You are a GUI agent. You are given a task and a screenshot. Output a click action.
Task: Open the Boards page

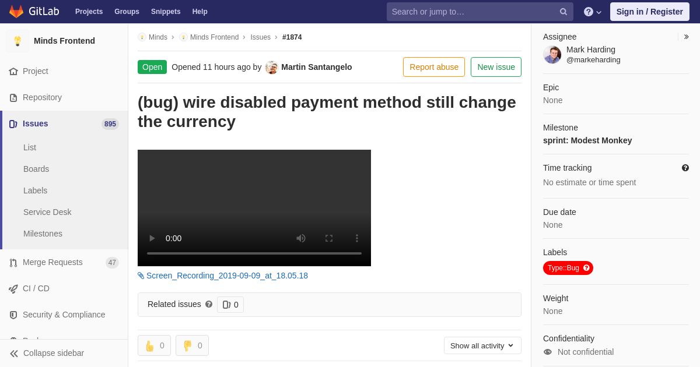pos(36,169)
